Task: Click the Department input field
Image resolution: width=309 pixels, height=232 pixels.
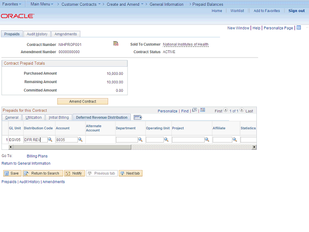Action: (x=126, y=140)
